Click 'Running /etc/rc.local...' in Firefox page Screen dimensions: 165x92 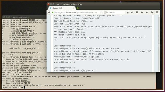[x=70, y=29]
